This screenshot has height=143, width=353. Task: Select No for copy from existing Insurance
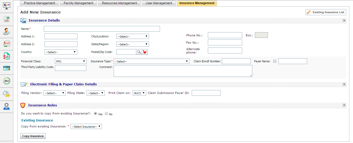(106, 114)
